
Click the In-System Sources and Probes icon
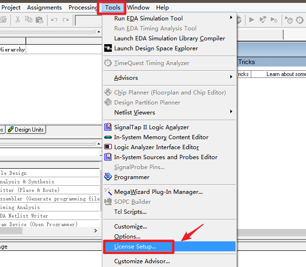tap(108, 157)
